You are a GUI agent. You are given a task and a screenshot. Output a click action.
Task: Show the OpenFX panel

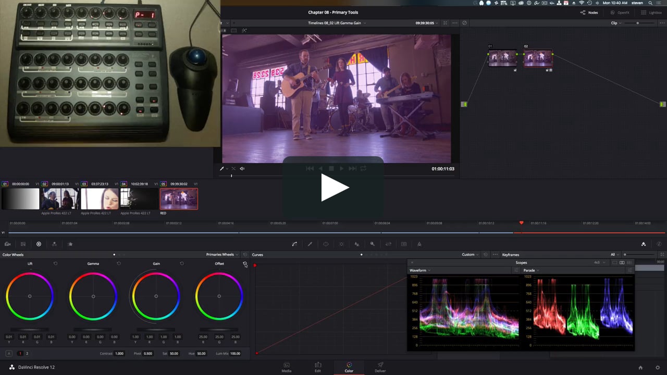click(620, 12)
